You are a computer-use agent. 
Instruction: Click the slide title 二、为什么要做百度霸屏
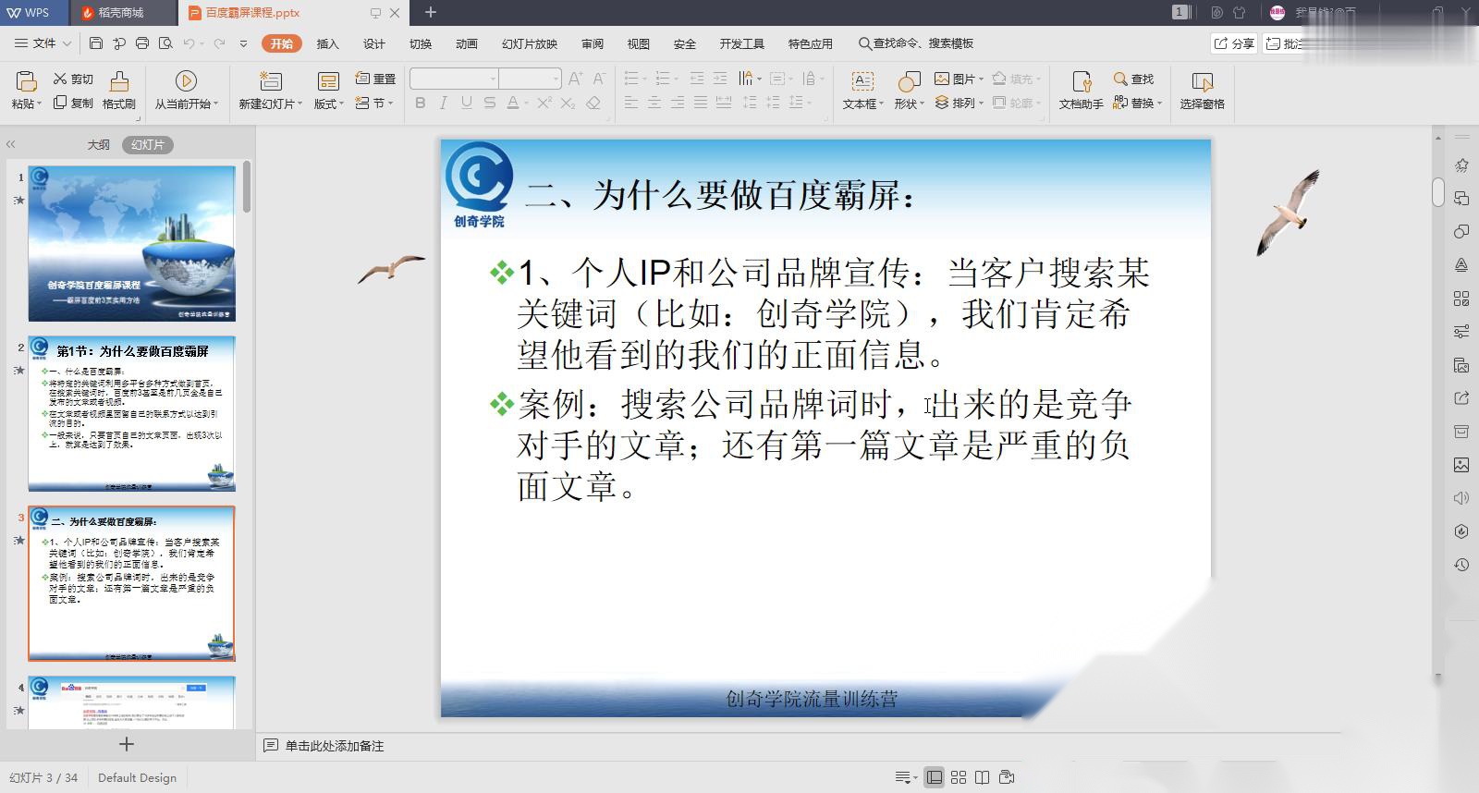coord(720,196)
